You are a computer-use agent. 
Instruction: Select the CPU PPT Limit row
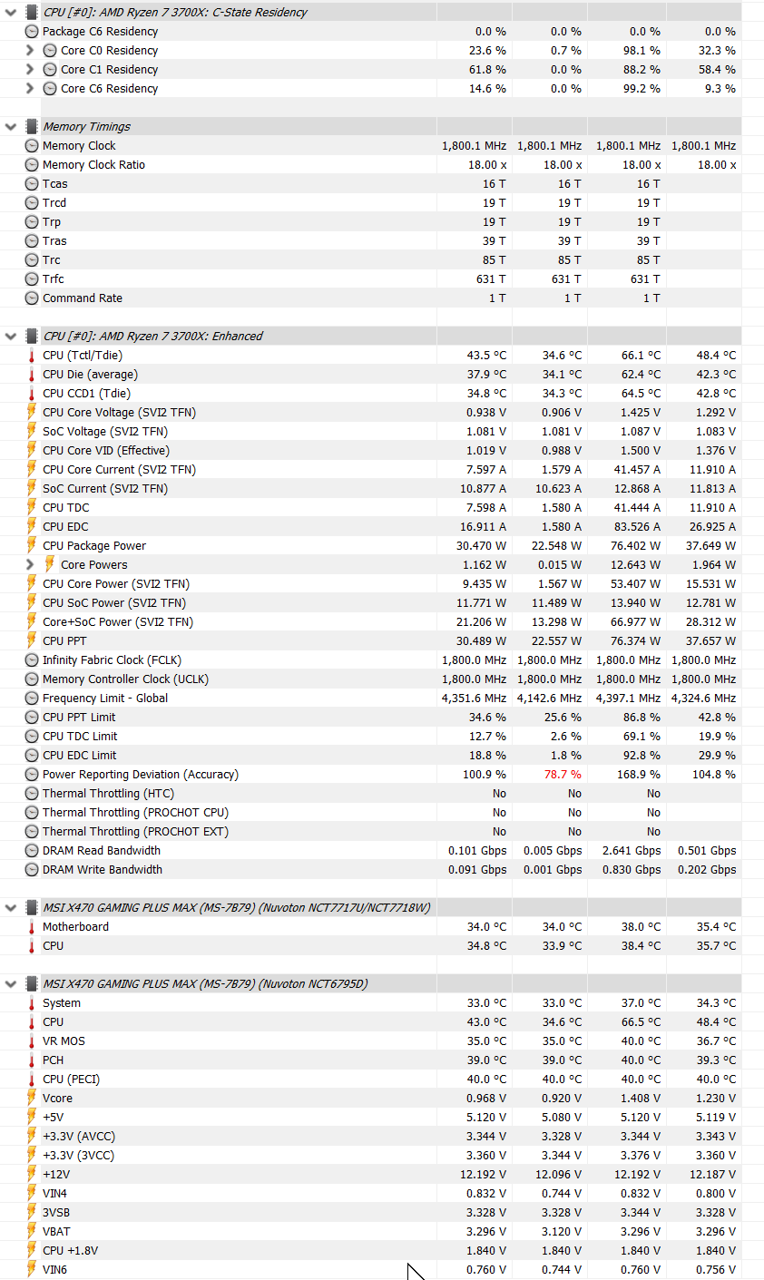pyautogui.click(x=371, y=718)
